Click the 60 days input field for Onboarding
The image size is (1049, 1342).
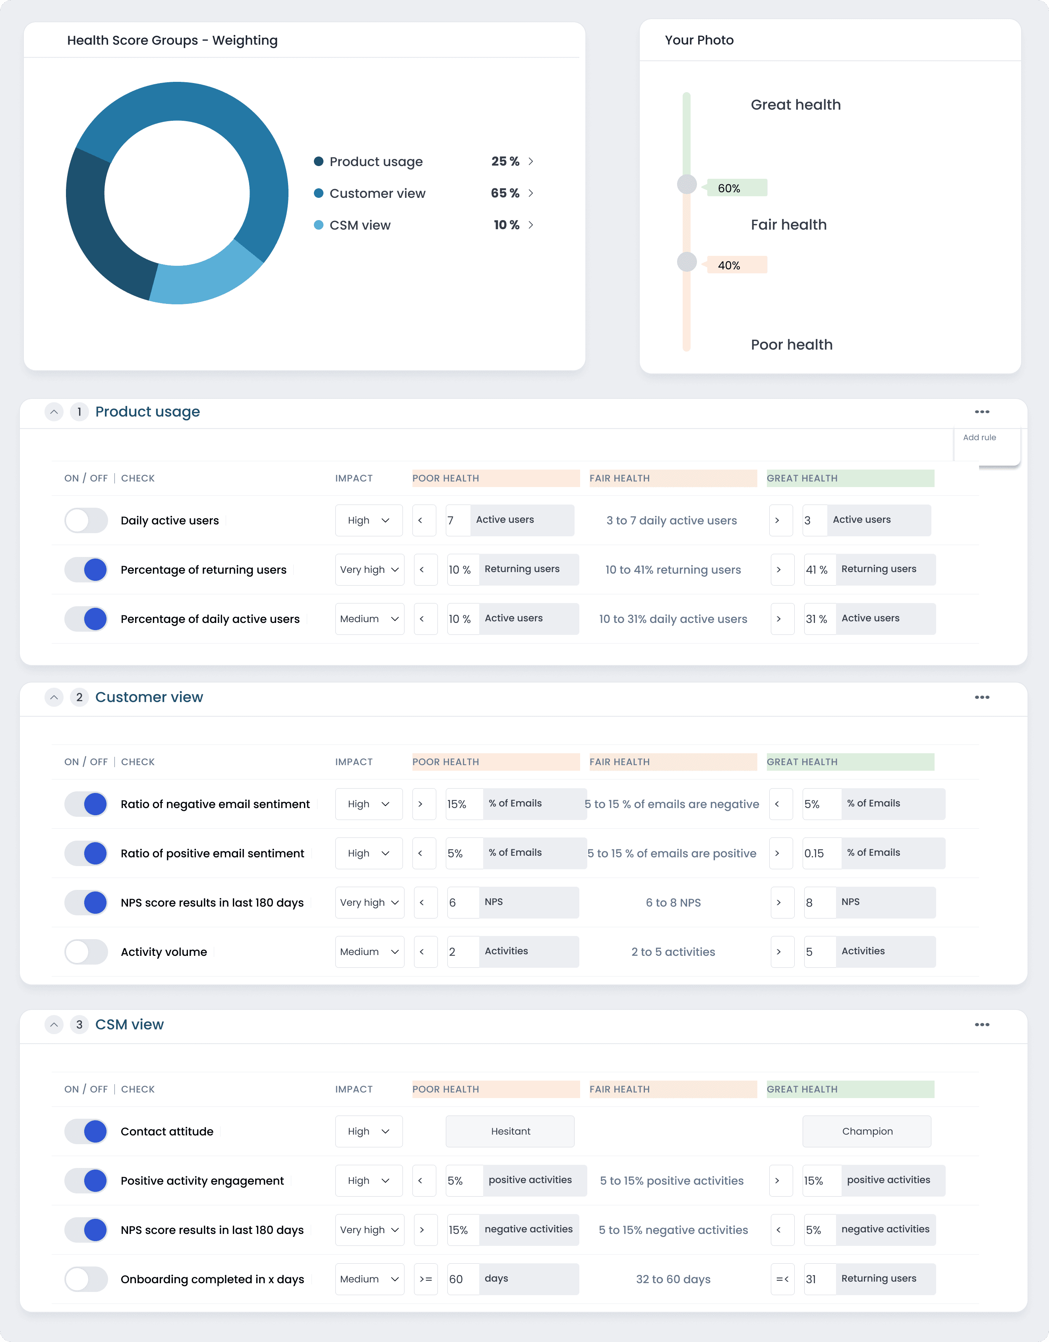coord(462,1279)
